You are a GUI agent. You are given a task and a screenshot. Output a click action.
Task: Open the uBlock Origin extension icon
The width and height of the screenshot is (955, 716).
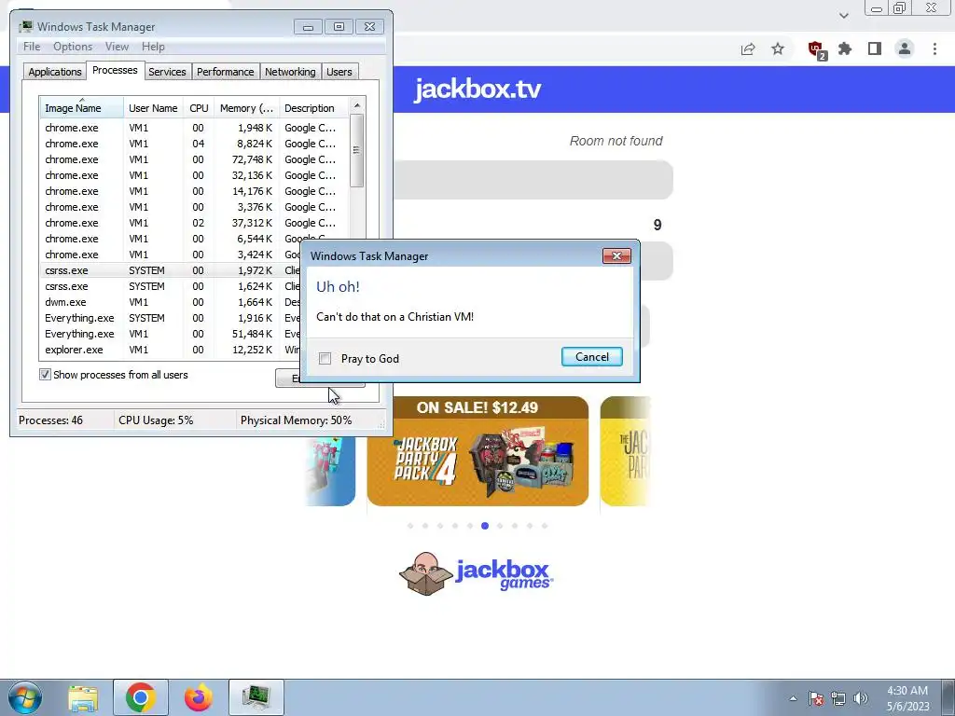816,49
